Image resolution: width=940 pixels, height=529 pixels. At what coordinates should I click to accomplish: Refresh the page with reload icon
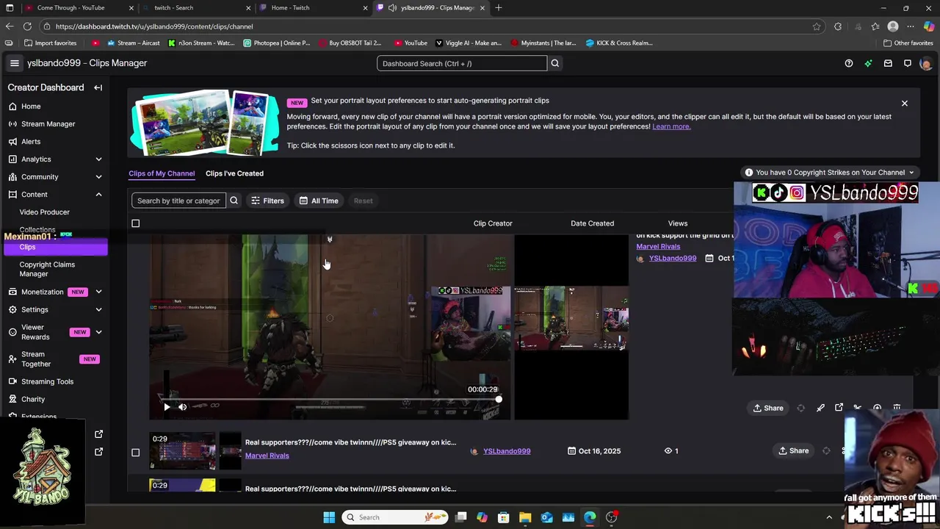pyautogui.click(x=29, y=26)
